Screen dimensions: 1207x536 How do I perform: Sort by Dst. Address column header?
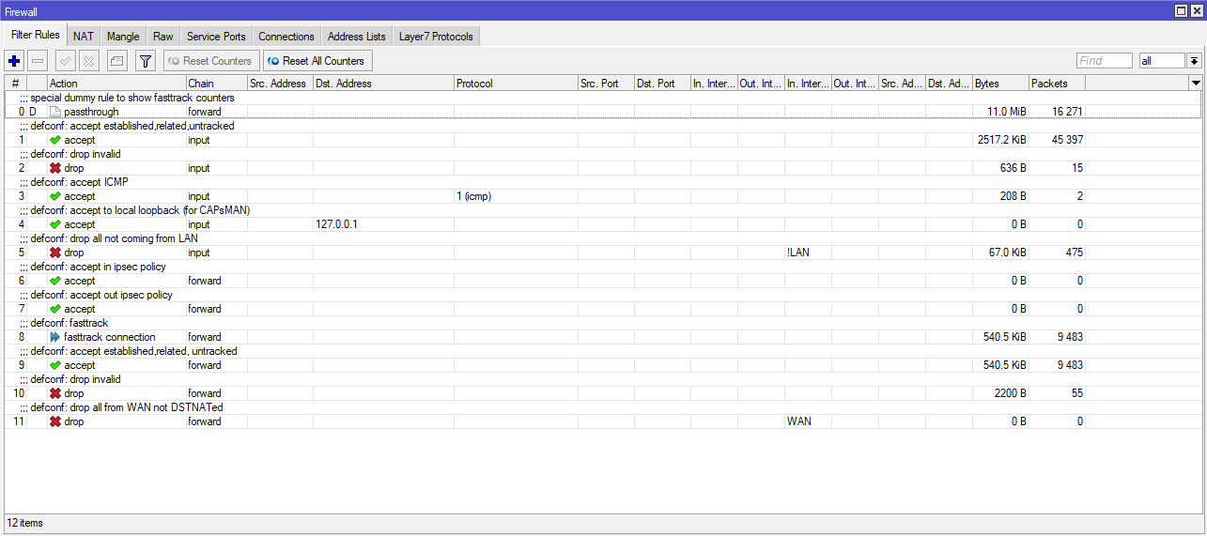pyautogui.click(x=383, y=84)
